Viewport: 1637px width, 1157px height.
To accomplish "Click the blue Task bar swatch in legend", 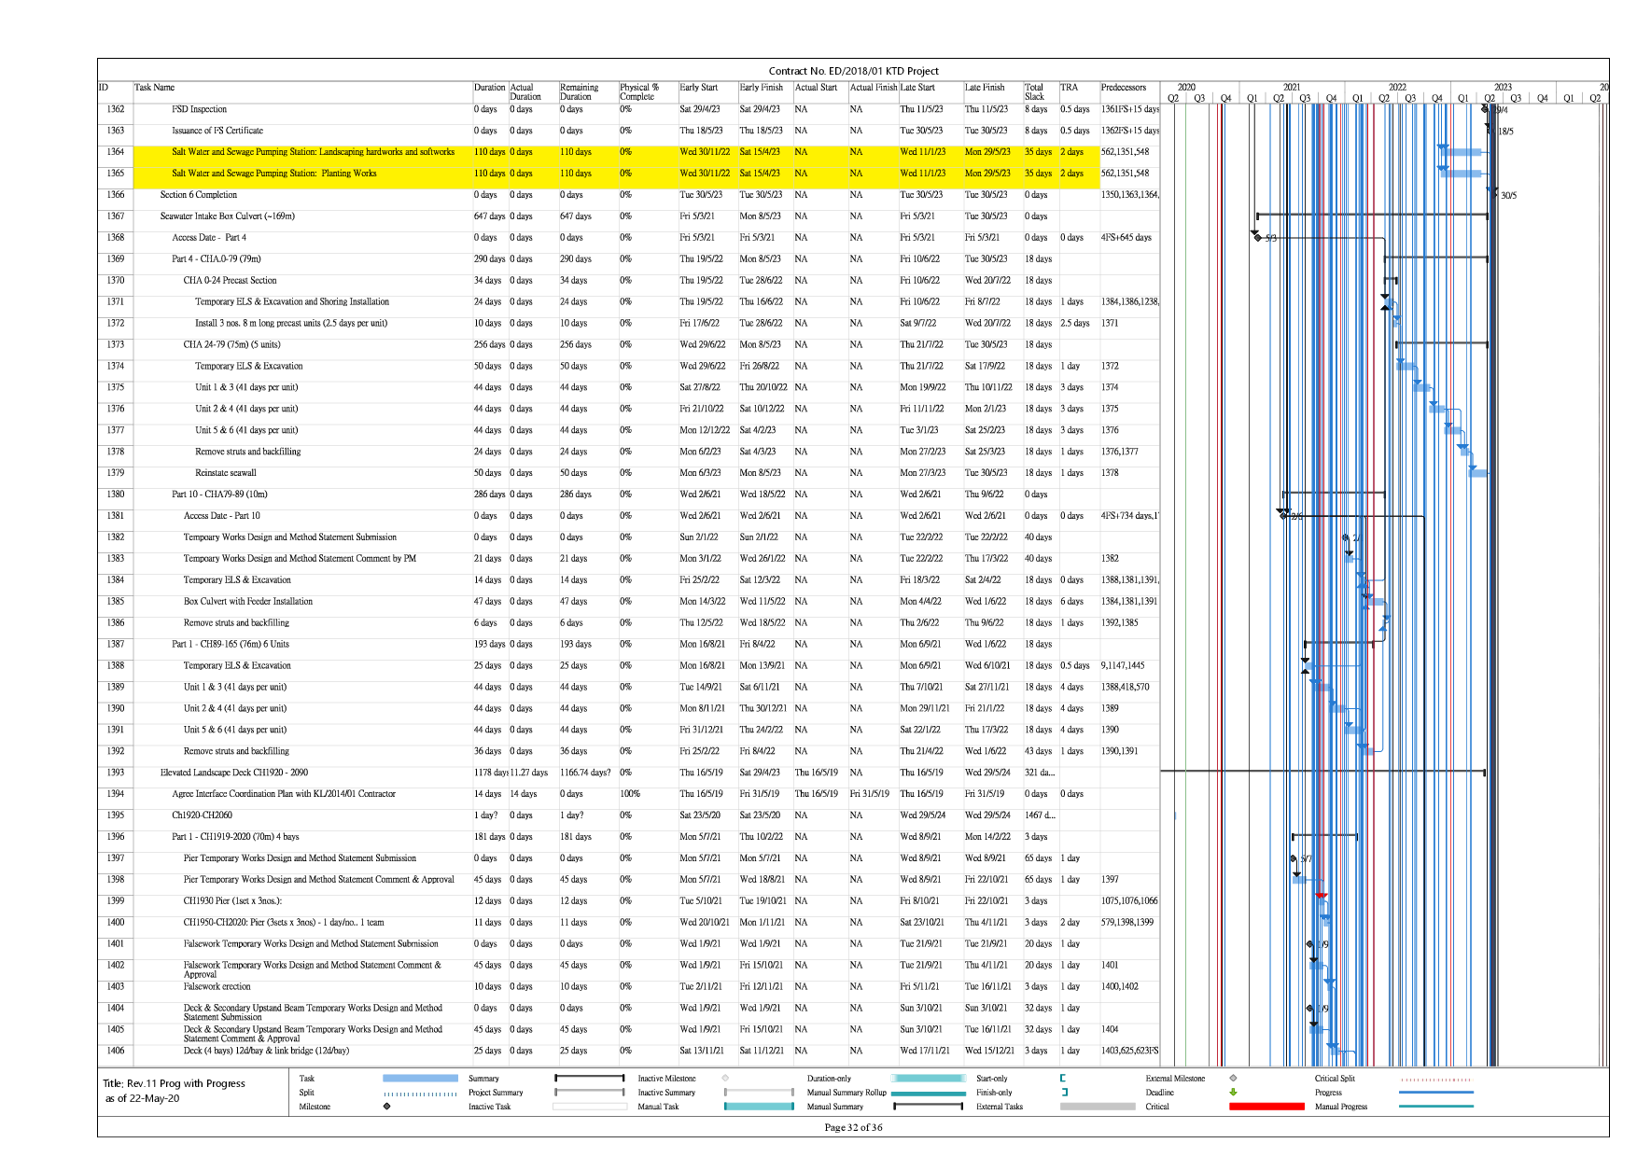I will [420, 1078].
